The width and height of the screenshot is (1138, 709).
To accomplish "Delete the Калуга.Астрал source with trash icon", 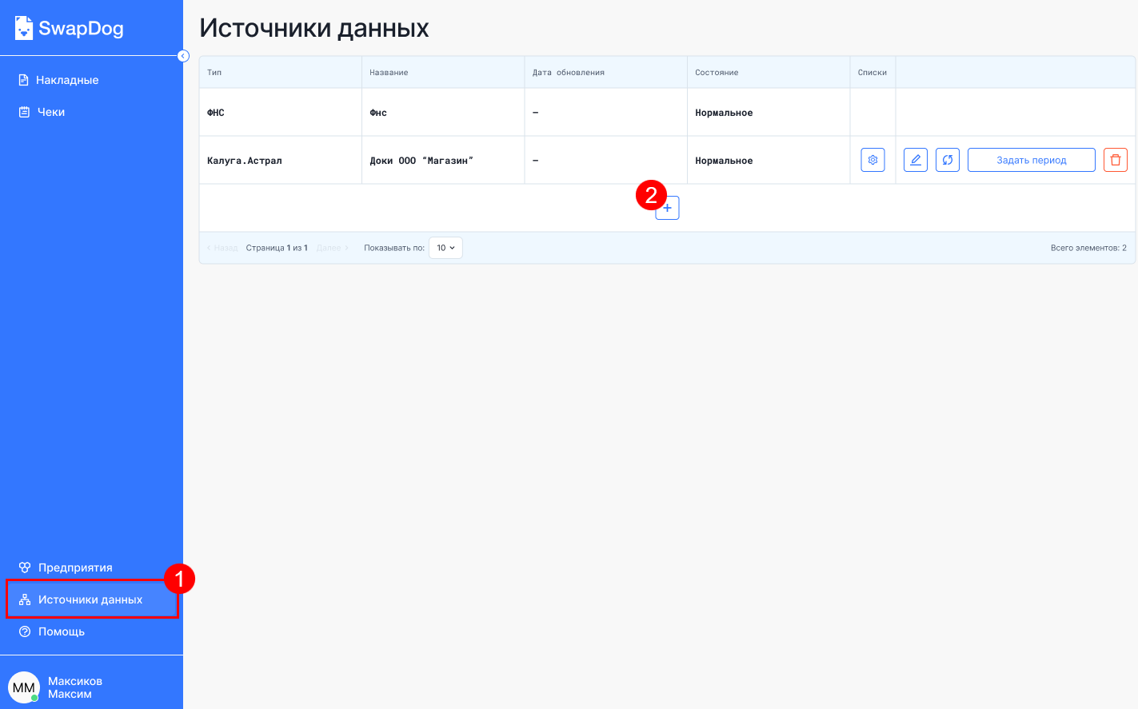I will click(1115, 160).
